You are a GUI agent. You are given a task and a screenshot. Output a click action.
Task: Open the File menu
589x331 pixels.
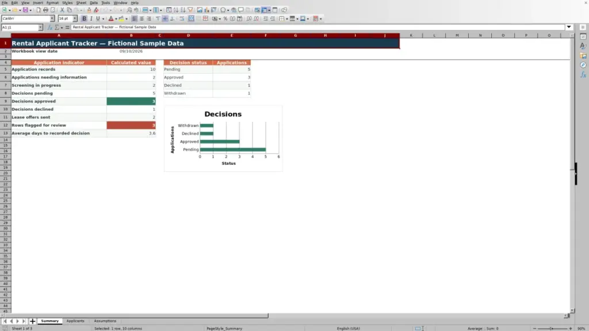pyautogui.click(x=5, y=3)
